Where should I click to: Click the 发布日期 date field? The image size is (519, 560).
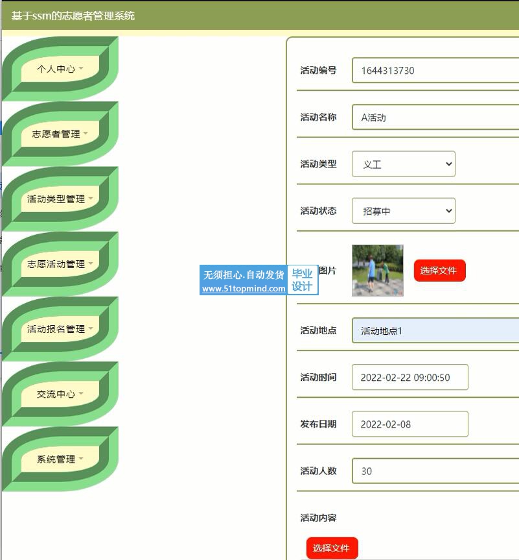point(410,424)
